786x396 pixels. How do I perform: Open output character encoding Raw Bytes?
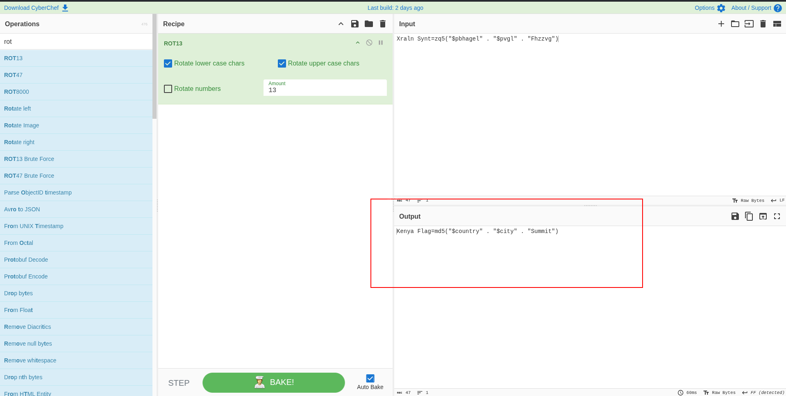[720, 393]
